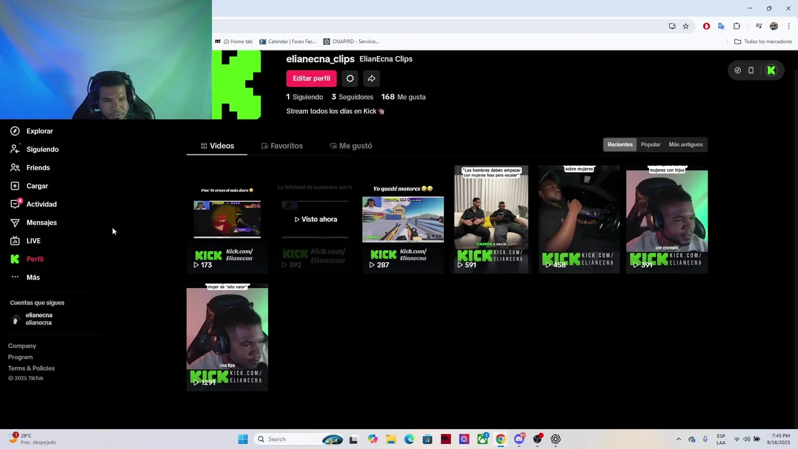The image size is (798, 449).
Task: Open 'Todos los marcadores' folder
Action: pos(763,42)
